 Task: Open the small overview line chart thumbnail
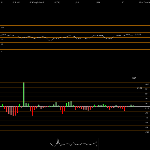coord(74,144)
